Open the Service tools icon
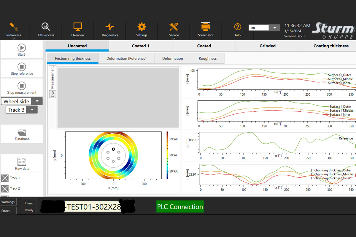Image resolution: width=356 pixels, height=237 pixels. 174,27
